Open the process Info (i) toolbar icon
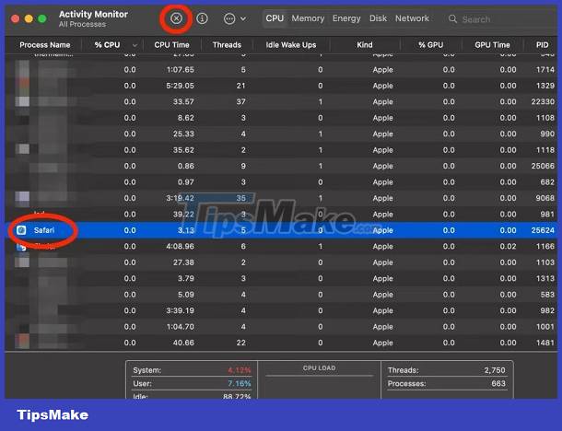562x431 pixels. 202,18
